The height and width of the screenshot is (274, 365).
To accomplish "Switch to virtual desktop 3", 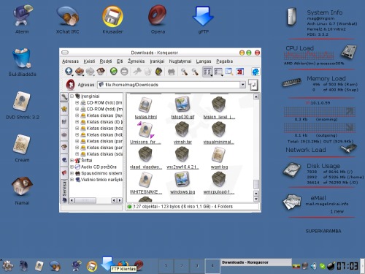I will point(197,266).
